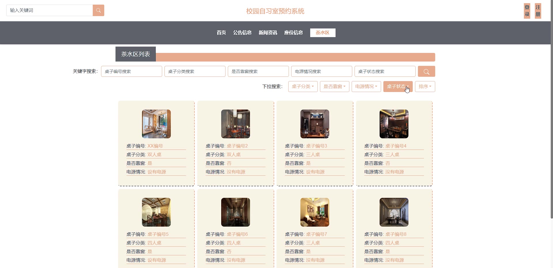
Task: Open 新闻资讯 navigation item
Action: [268, 33]
